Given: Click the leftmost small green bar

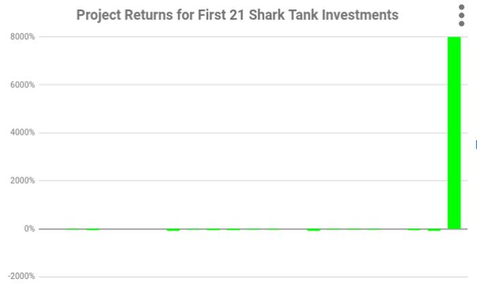Looking at the screenshot, I should [x=73, y=229].
